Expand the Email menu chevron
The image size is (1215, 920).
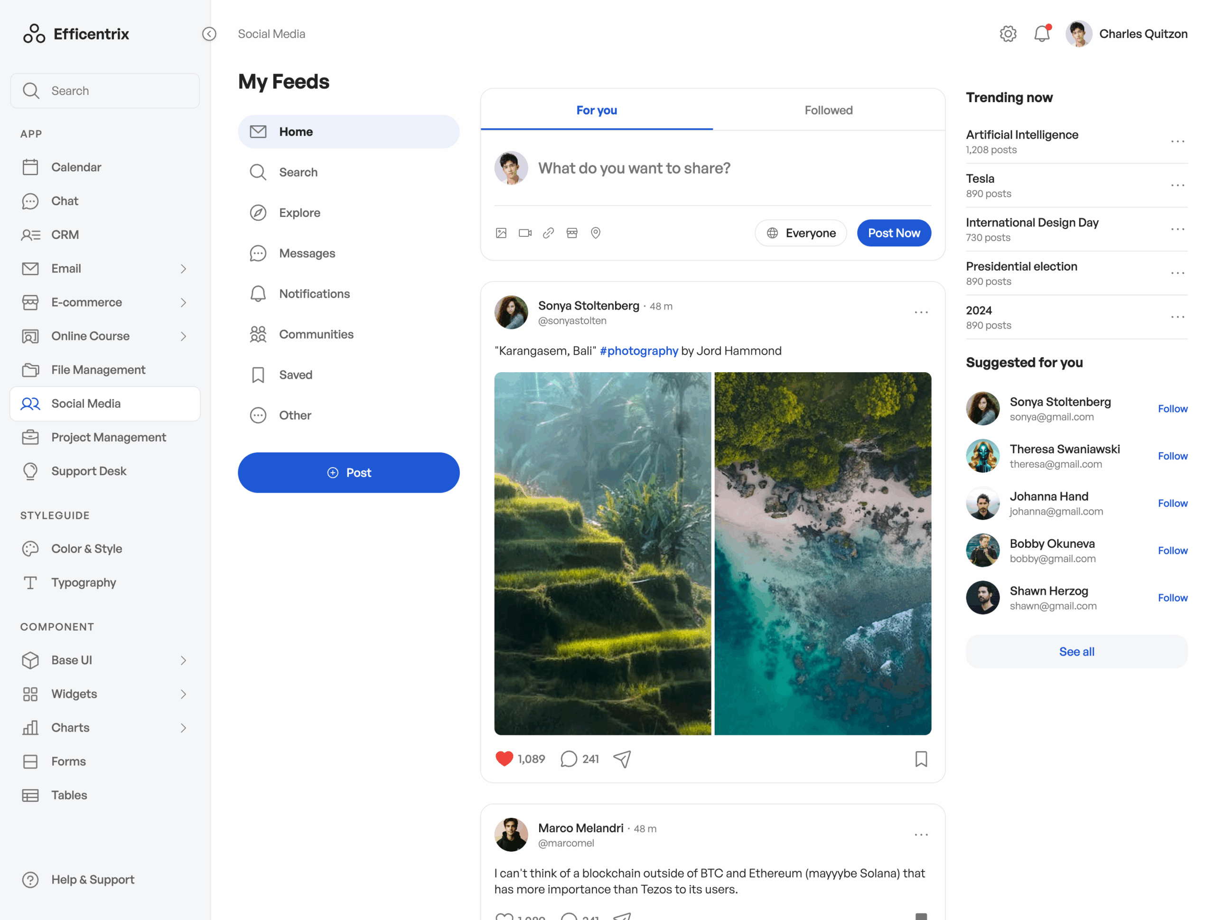coord(184,269)
